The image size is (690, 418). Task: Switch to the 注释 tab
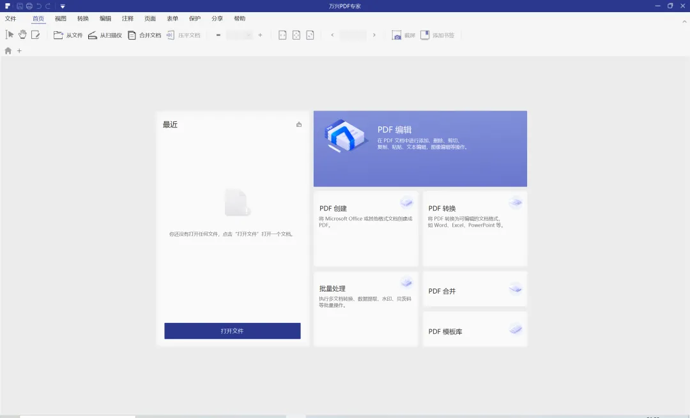coord(128,19)
